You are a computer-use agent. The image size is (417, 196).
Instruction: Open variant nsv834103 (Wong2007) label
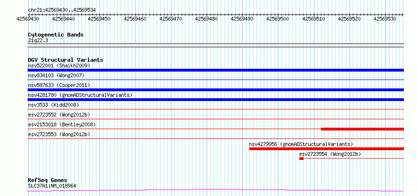(x=56, y=75)
